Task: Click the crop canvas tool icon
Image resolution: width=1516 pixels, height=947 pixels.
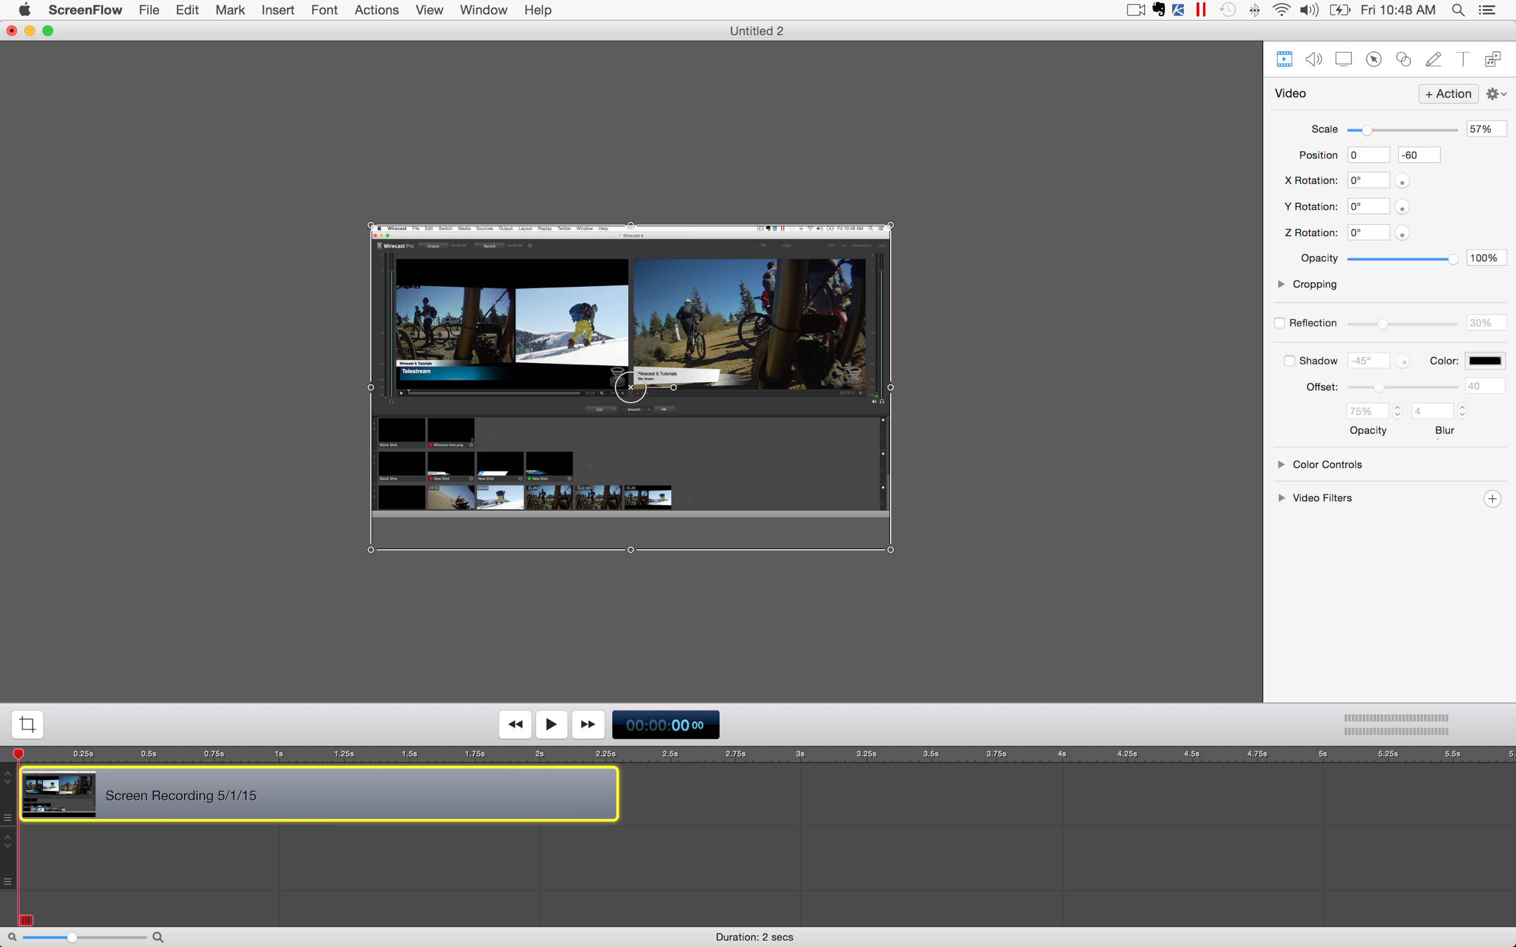Action: click(x=28, y=725)
